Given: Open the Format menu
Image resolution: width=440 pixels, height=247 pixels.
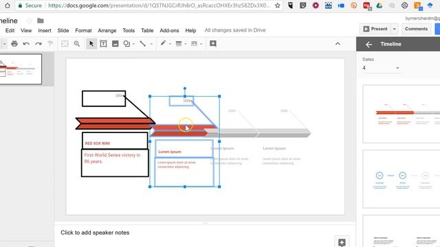Looking at the screenshot, I should (83, 30).
